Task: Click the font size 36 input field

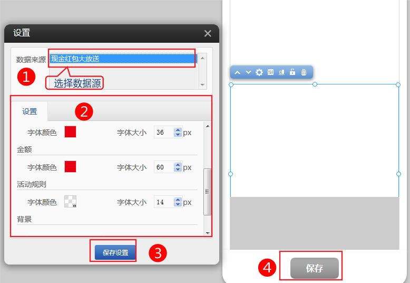Action: (163, 133)
